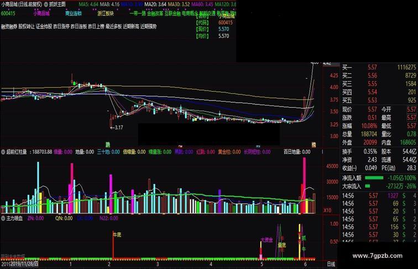Click the MA5: 4.64 moving average value

point(88,4)
